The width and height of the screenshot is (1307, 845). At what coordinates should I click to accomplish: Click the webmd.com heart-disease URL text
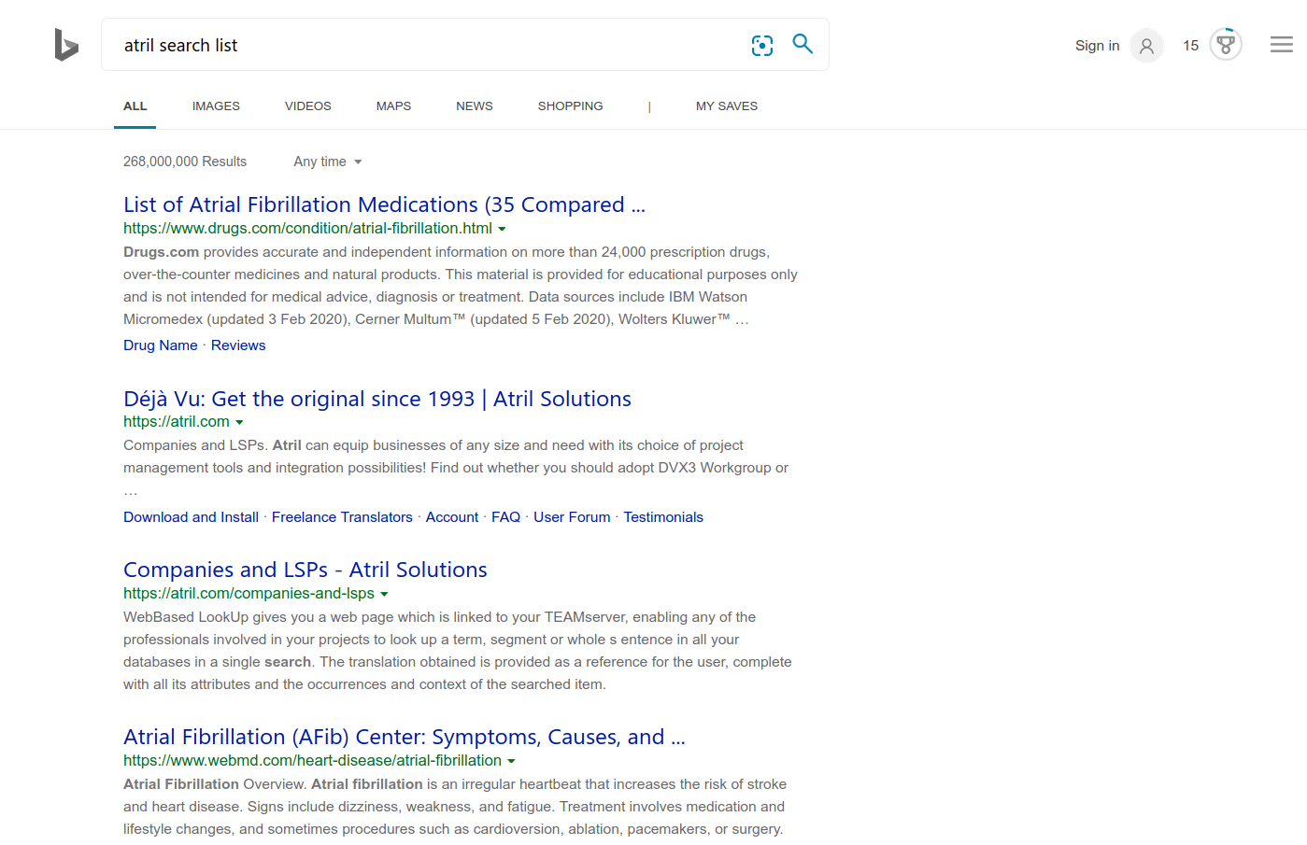312,760
